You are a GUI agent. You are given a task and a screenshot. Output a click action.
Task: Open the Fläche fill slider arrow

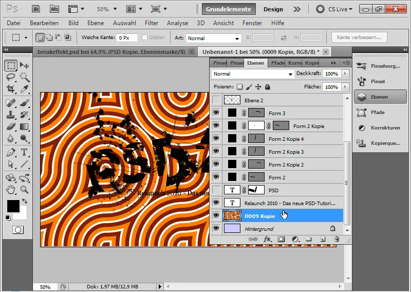pyautogui.click(x=345, y=87)
